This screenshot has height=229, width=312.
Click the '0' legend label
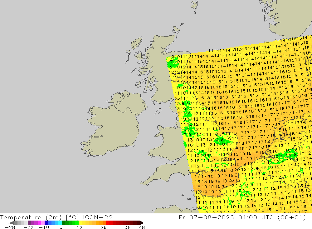pyautogui.click(x=61, y=227)
